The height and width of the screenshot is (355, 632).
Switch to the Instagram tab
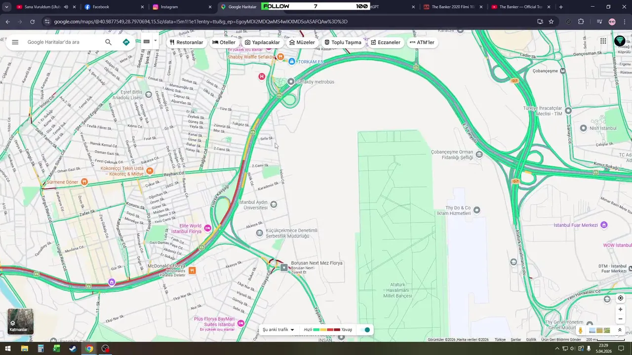point(182,7)
